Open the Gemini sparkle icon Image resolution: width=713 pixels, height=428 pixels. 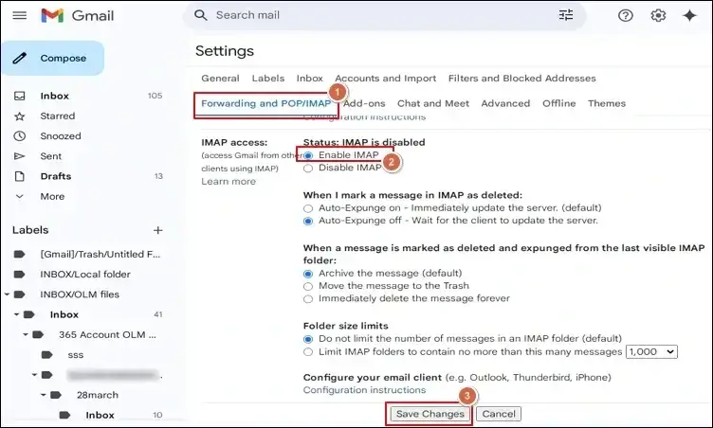[x=690, y=16]
